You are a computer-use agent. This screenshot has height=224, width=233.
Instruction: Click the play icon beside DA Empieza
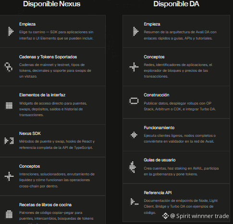click(x=135, y=31)
